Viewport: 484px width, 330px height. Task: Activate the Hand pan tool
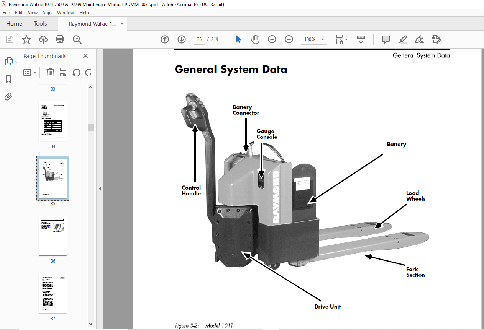click(255, 39)
